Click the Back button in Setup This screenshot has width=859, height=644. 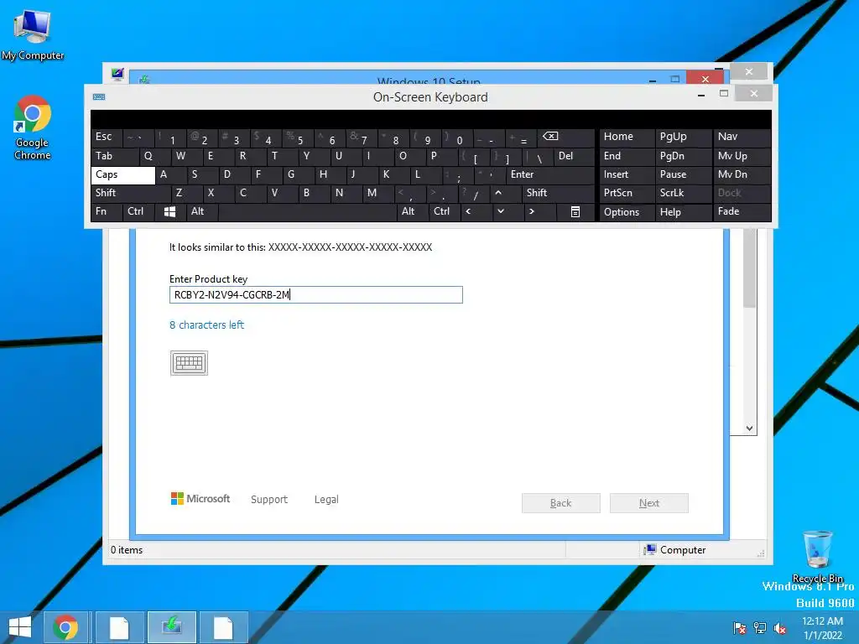click(x=561, y=503)
